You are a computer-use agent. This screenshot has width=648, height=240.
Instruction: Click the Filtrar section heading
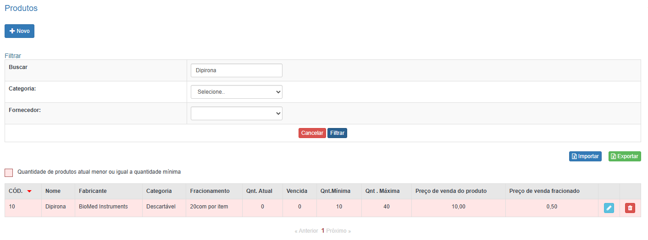pyautogui.click(x=13, y=56)
